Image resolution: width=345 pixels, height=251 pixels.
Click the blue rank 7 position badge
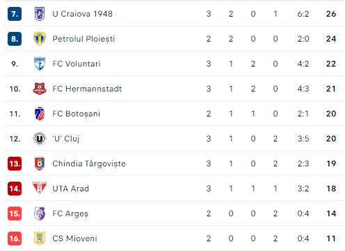click(15, 14)
